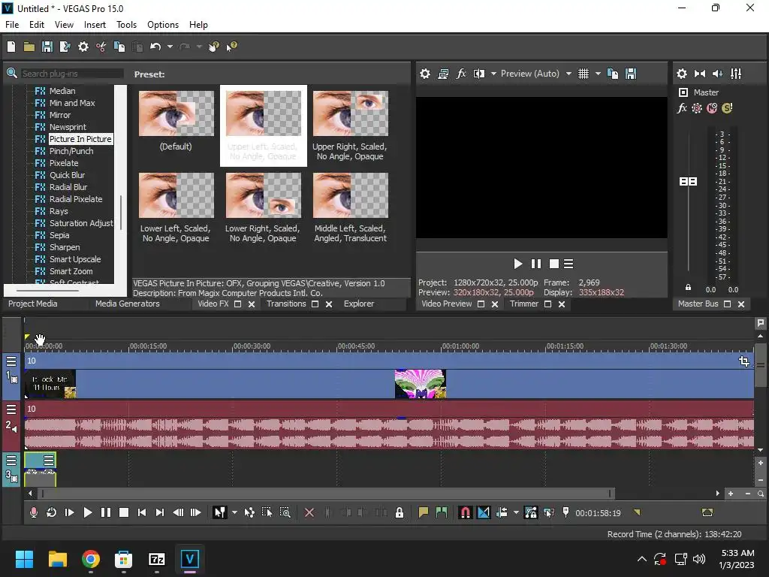This screenshot has height=577, width=769.
Task: Open the Insert menu
Action: click(95, 25)
